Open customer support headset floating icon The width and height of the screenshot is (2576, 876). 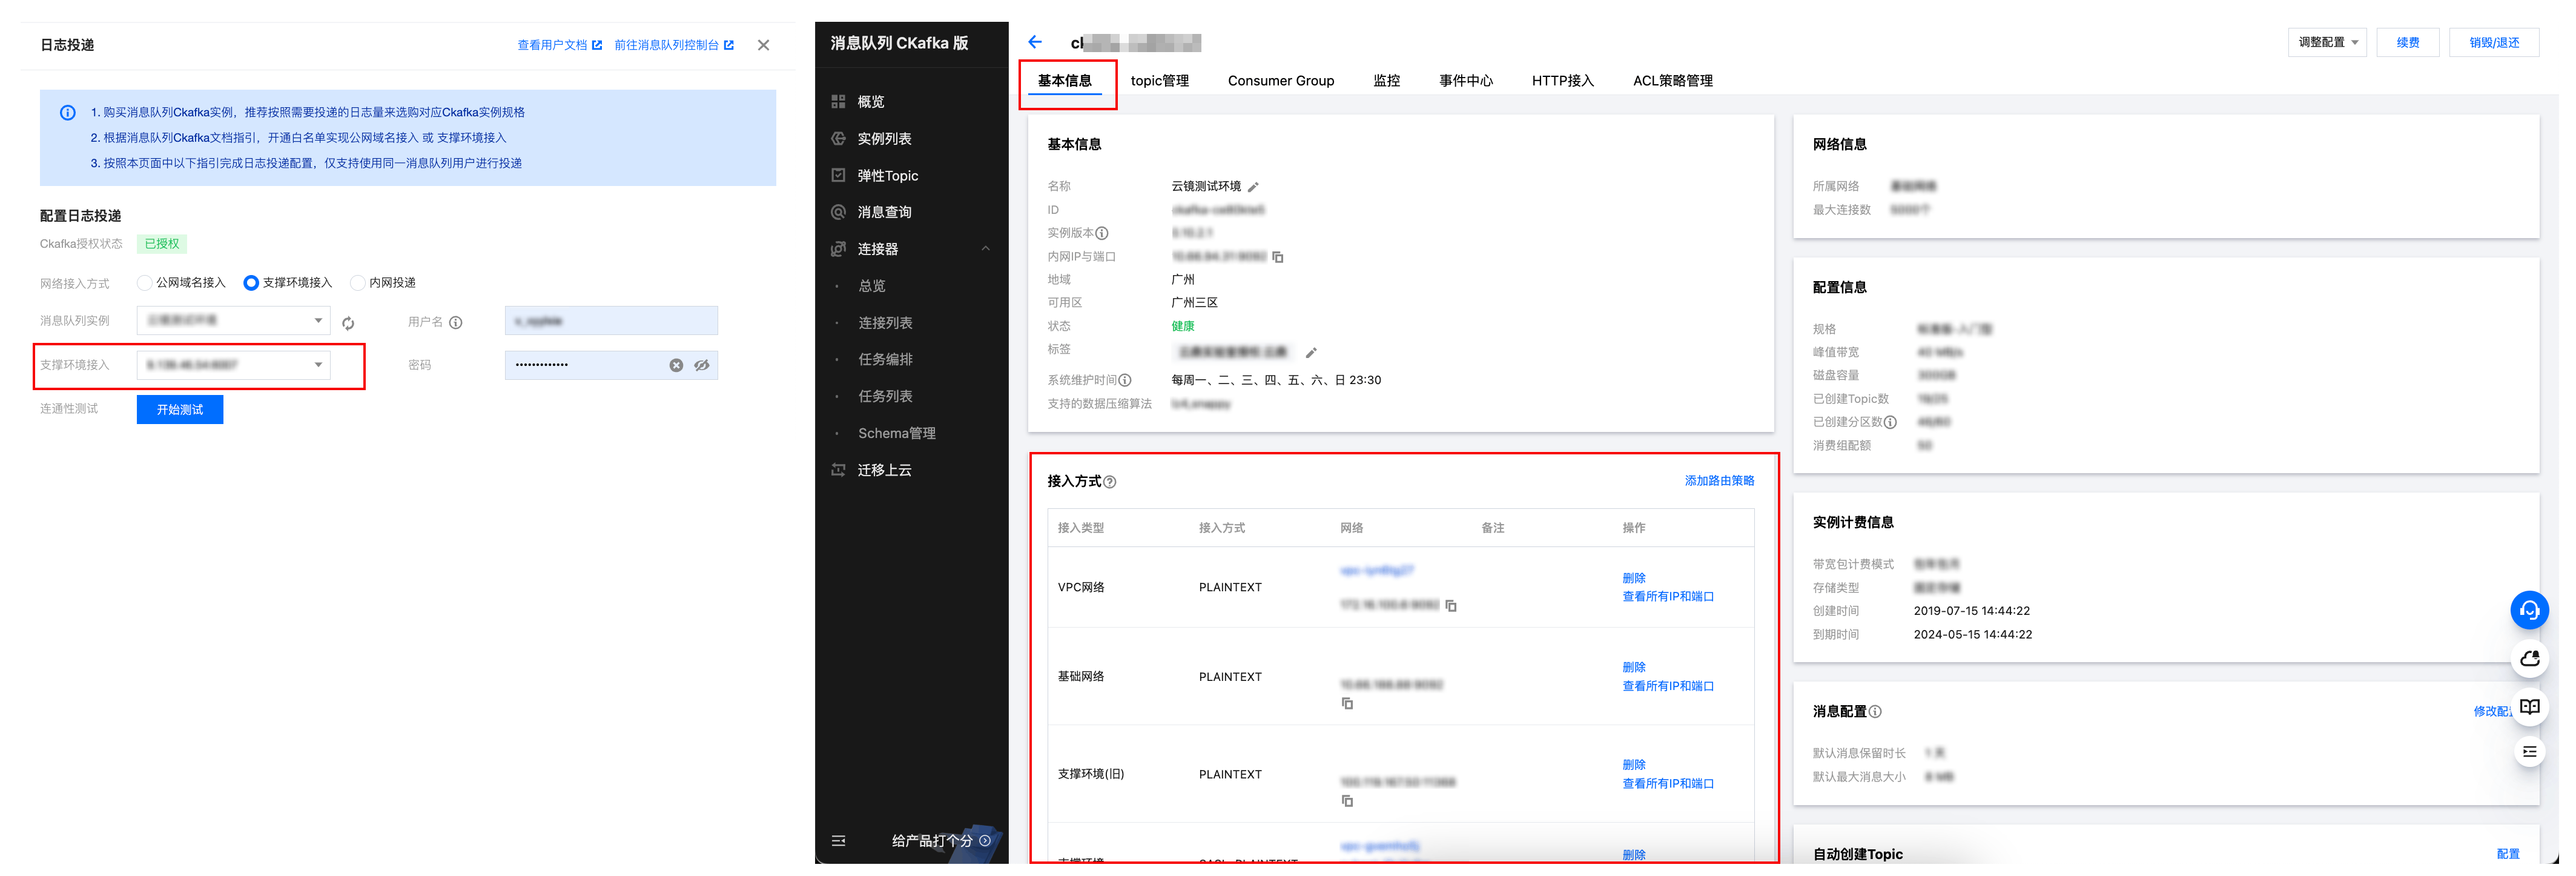pos(2529,610)
